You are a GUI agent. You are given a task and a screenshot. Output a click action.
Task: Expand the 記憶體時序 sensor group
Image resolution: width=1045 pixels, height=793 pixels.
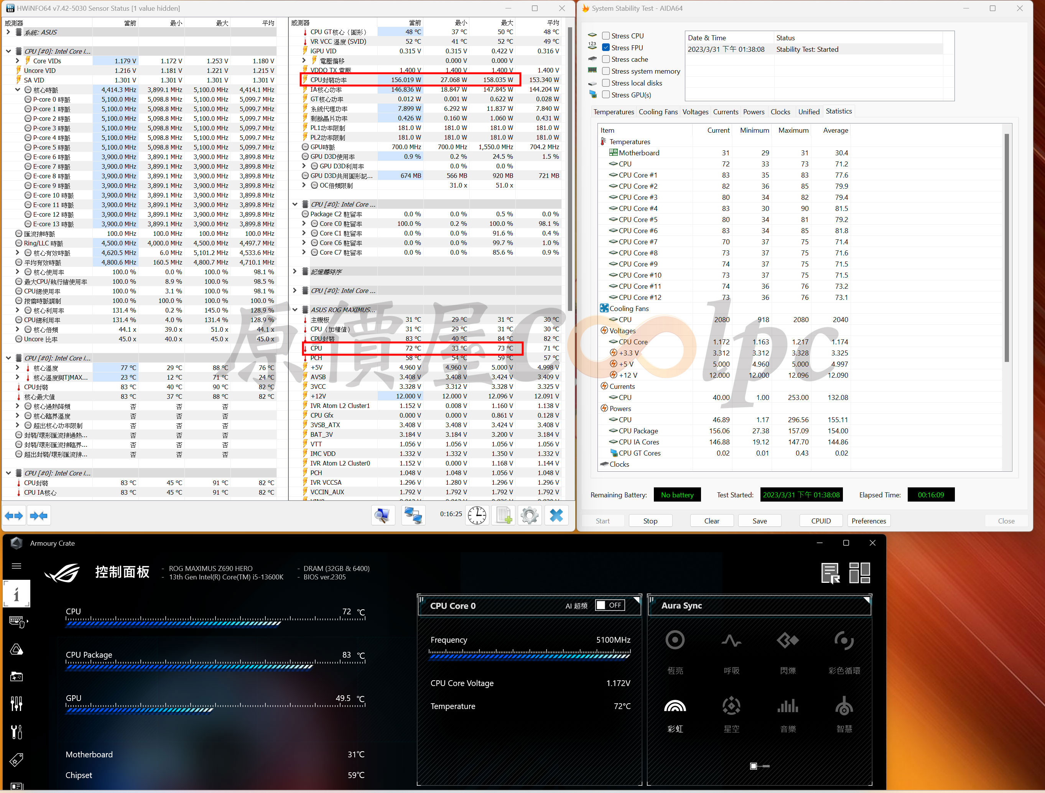pos(295,271)
